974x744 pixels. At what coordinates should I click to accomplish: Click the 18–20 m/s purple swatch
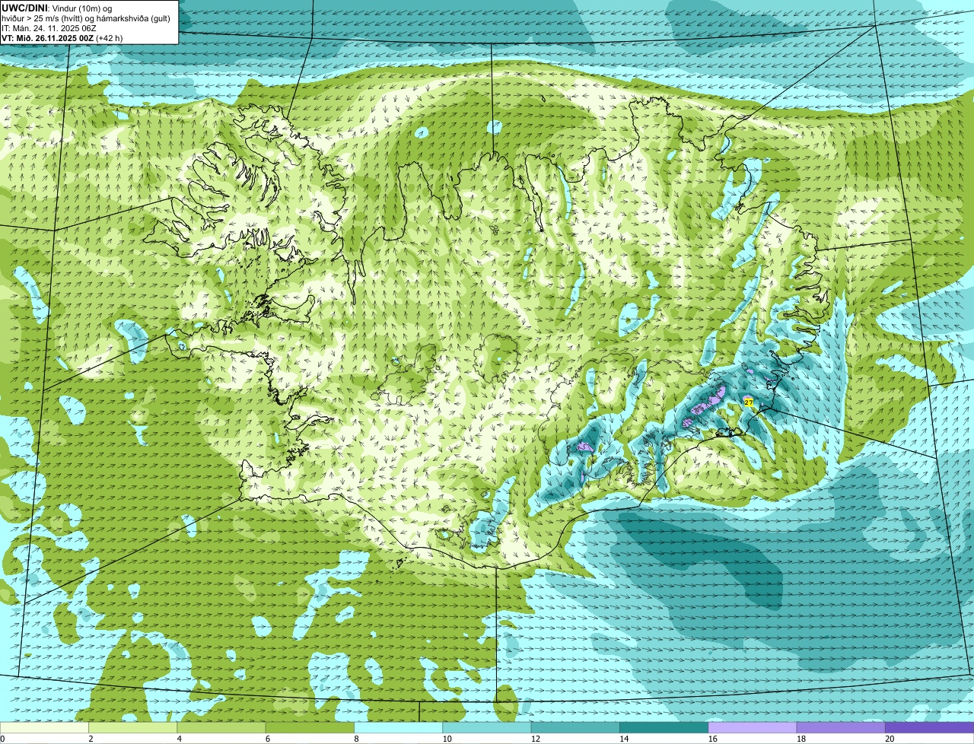(x=841, y=727)
